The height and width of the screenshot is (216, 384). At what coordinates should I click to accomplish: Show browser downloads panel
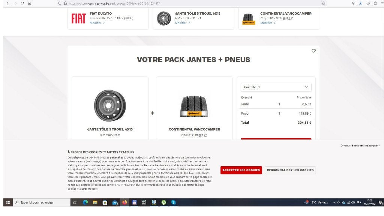(x=361, y=3)
